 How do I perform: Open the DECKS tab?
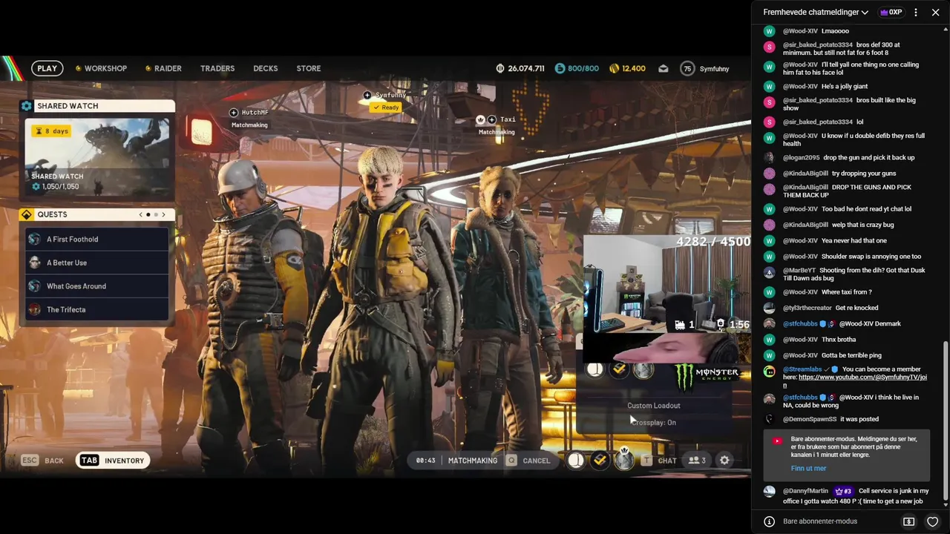point(265,68)
